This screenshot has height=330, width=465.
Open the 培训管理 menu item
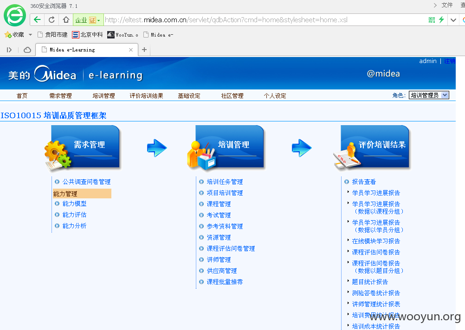[x=104, y=95]
